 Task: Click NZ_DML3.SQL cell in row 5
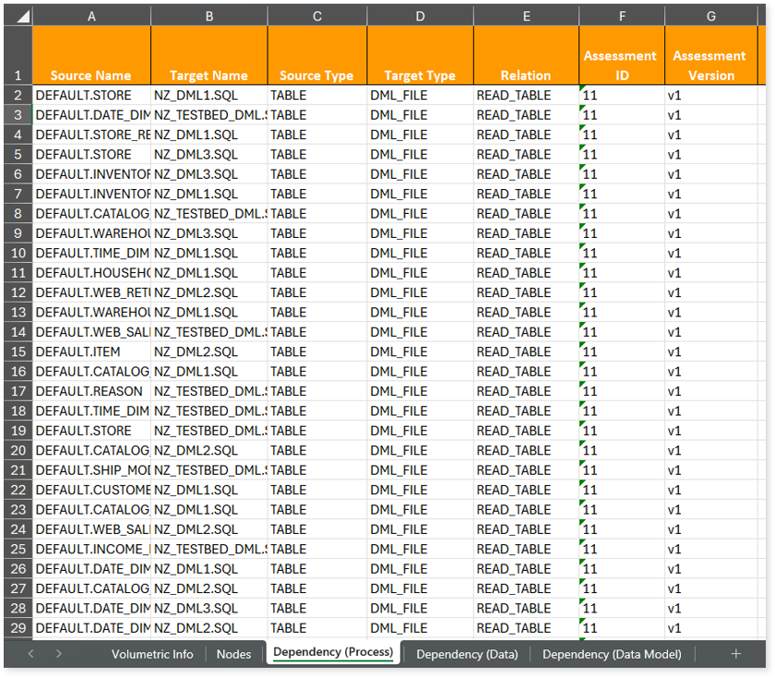(x=209, y=154)
